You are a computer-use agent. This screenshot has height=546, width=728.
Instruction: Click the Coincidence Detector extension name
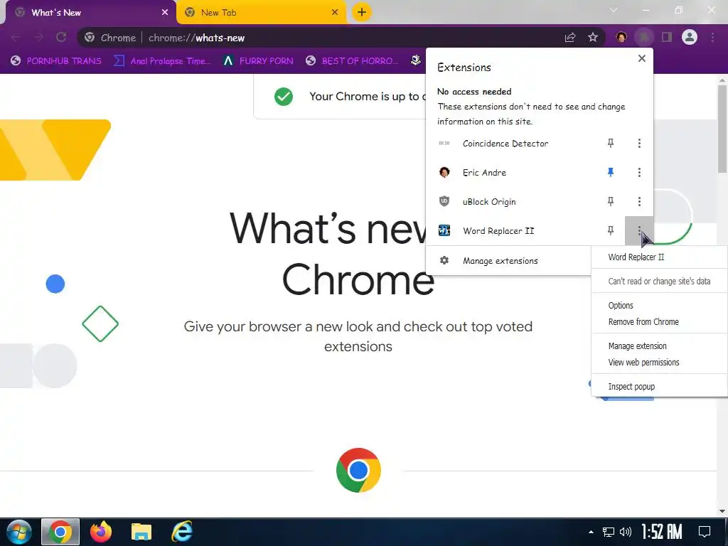(x=505, y=144)
